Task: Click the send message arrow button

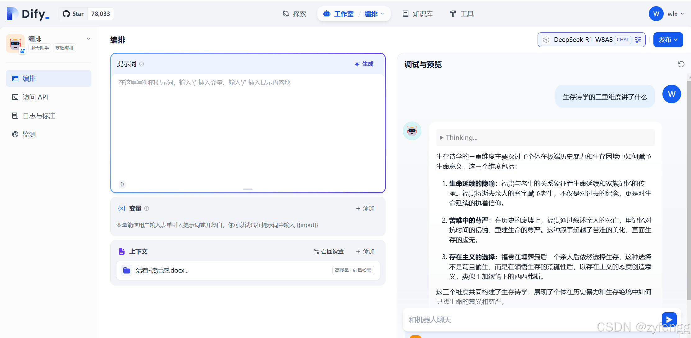Action: [669, 319]
